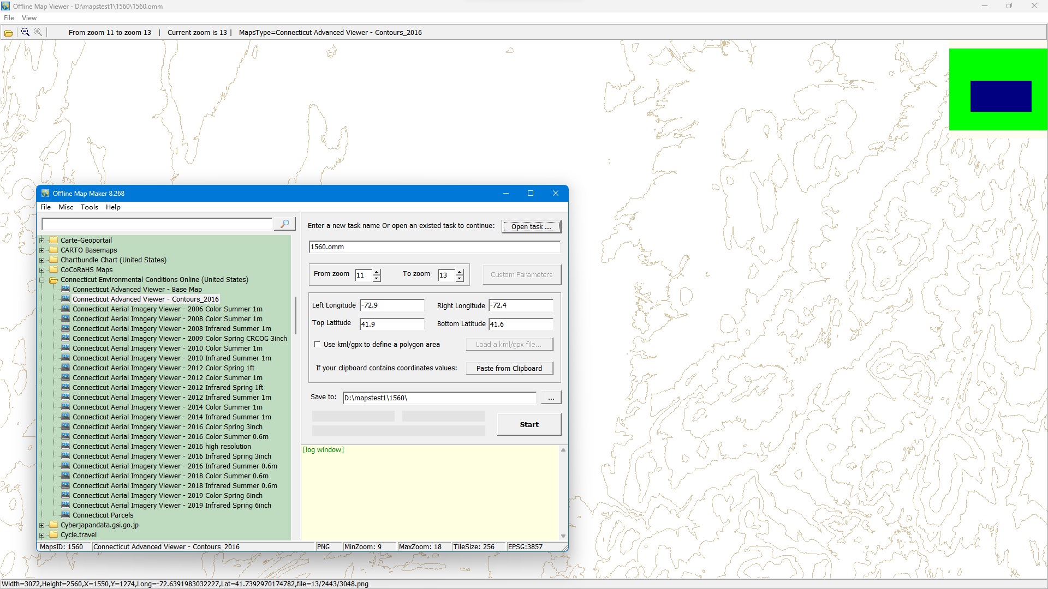1048x589 pixels.
Task: Expand the CARTO Basemaps tree node
Action: pos(42,250)
